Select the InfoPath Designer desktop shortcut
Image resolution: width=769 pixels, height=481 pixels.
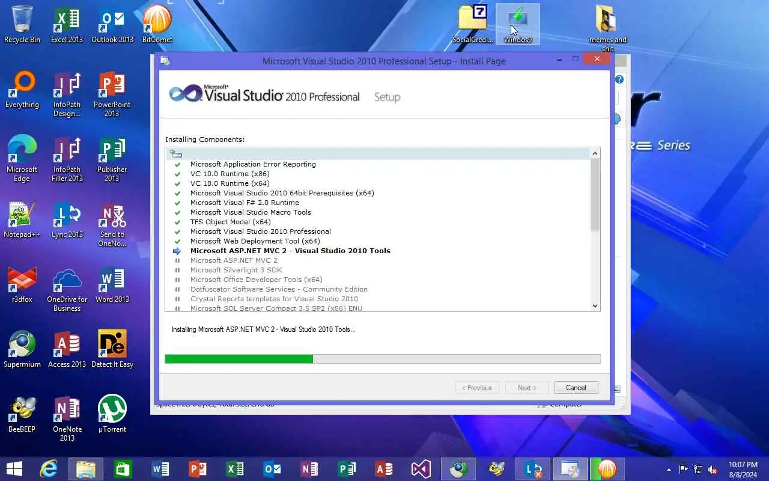(67, 94)
